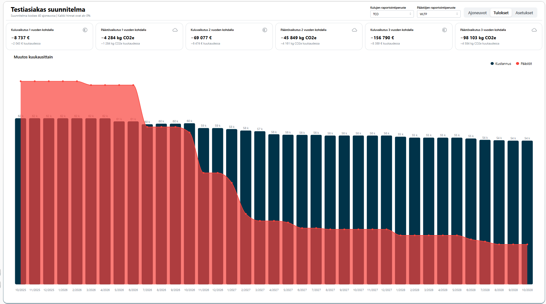Click euro icon in 2-year cost card
Image resolution: width=546 pixels, height=304 pixels.
point(265,30)
